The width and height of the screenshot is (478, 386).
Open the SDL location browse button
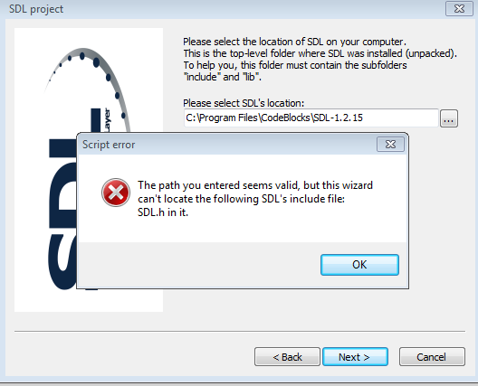(x=449, y=118)
